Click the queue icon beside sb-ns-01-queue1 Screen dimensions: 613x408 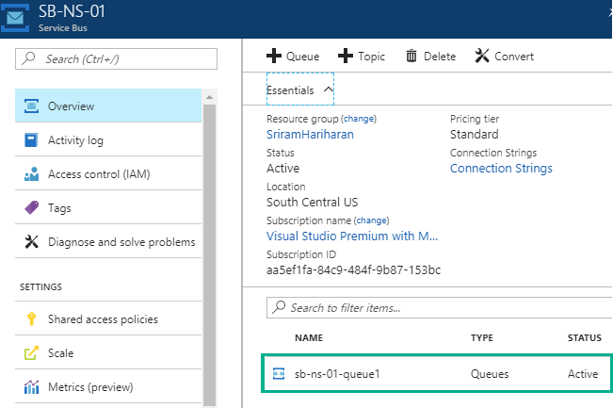click(x=279, y=374)
